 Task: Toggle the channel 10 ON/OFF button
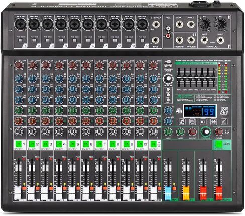[x=140, y=144]
